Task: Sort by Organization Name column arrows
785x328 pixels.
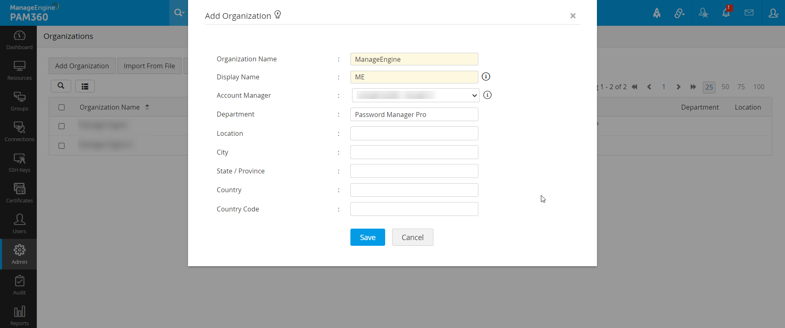Action: coord(147,107)
